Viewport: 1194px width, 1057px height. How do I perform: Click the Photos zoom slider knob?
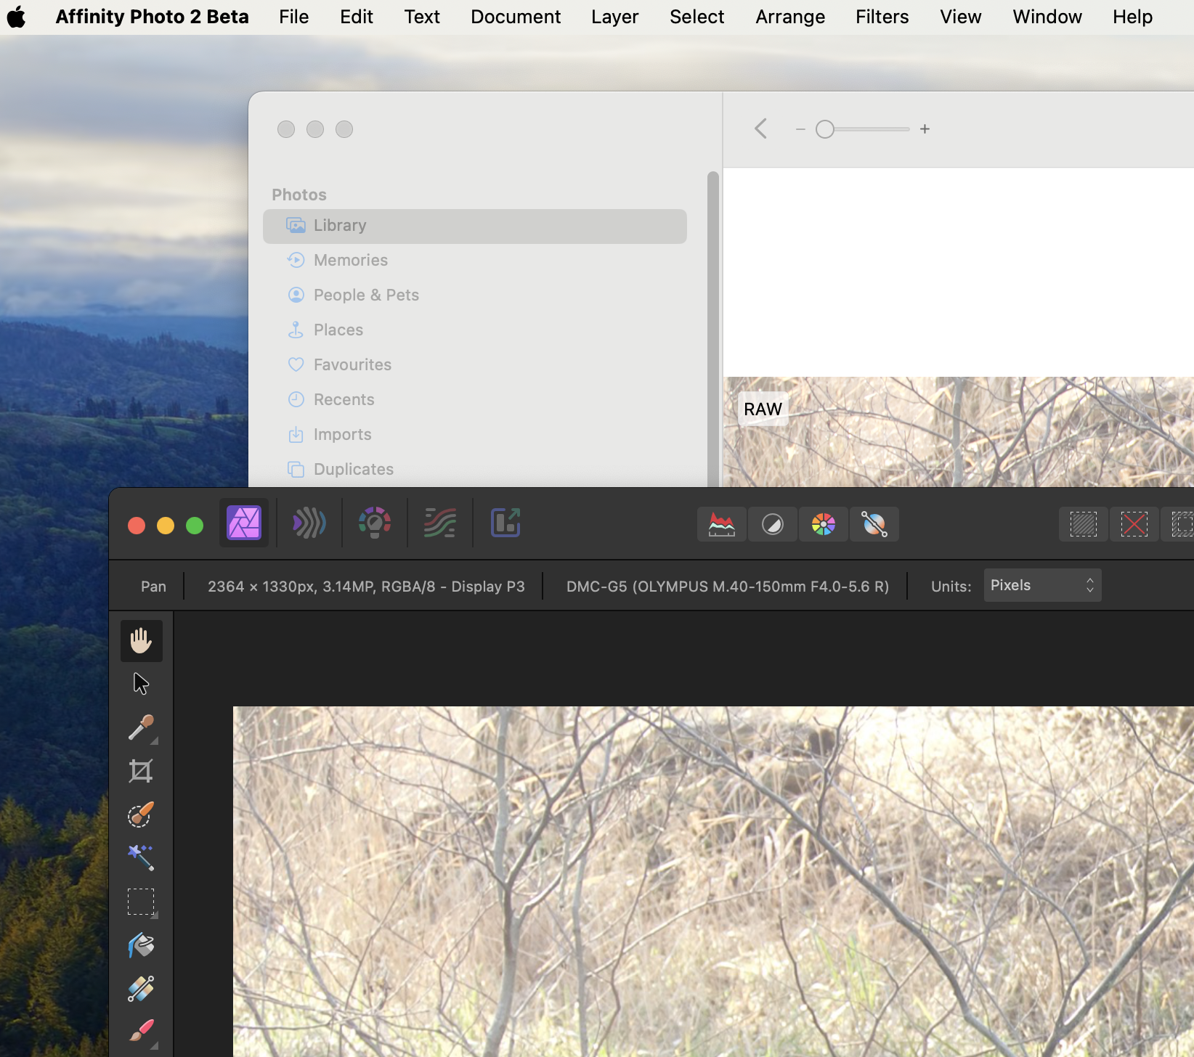pos(824,129)
